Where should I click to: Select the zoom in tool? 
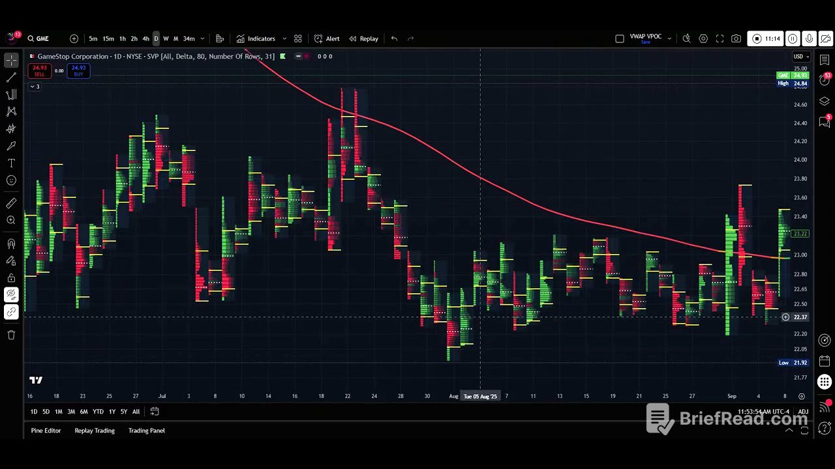pos(11,220)
